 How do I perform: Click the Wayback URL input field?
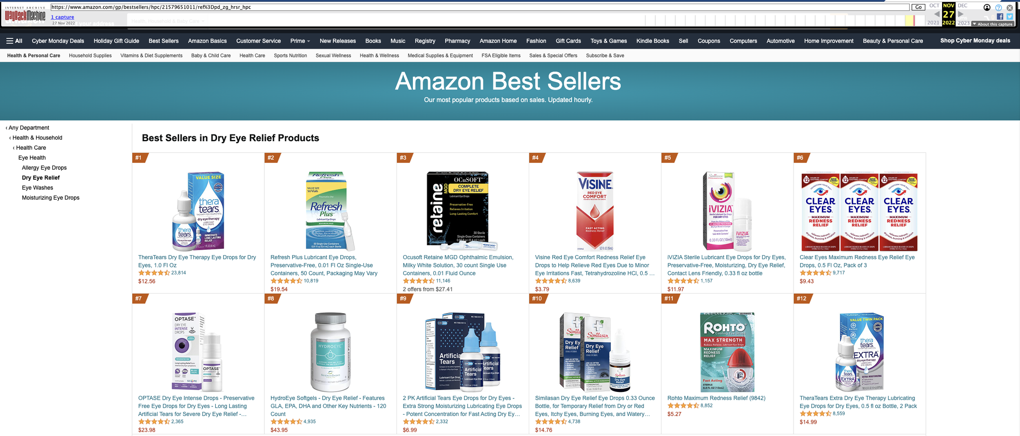point(480,7)
